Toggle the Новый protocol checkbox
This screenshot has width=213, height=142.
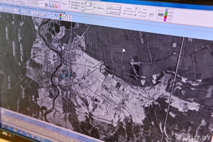(x=124, y=13)
